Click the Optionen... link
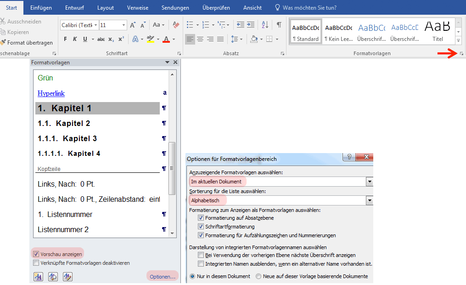The image size is (466, 285). coord(162,277)
